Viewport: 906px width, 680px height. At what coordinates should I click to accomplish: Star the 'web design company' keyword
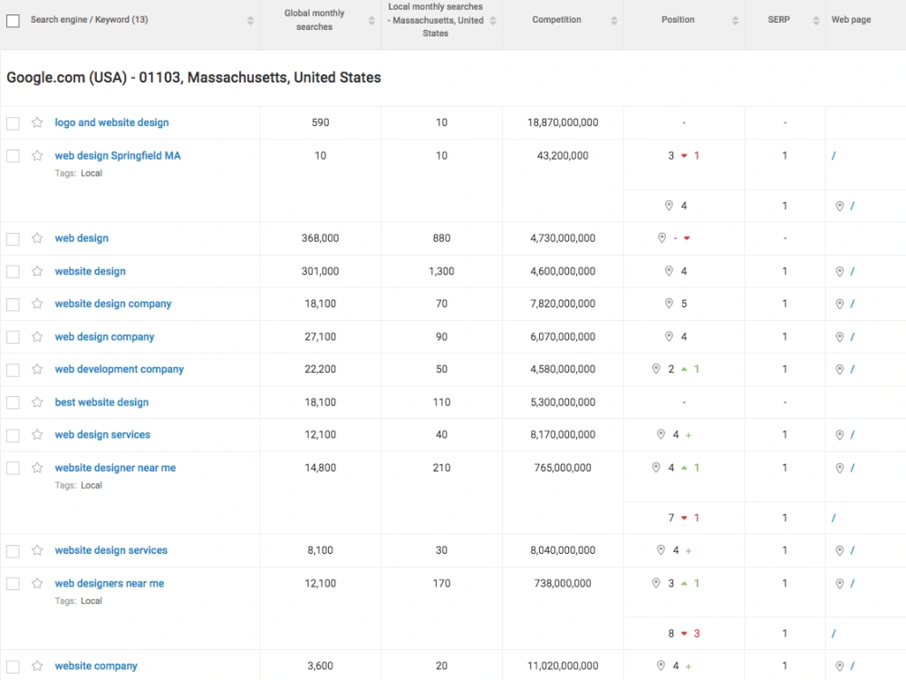pos(37,336)
